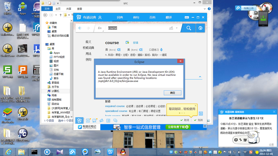Click the image-translation icon in the bottom toolbar
This screenshot has width=278, height=156.
[95, 120]
